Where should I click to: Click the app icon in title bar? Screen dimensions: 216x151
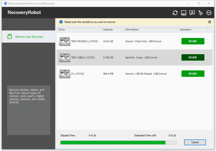[5, 3]
